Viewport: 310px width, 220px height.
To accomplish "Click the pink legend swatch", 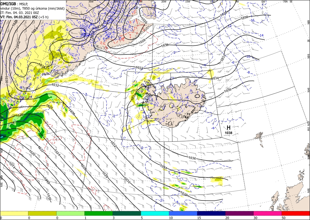I will click(x=268, y=213).
